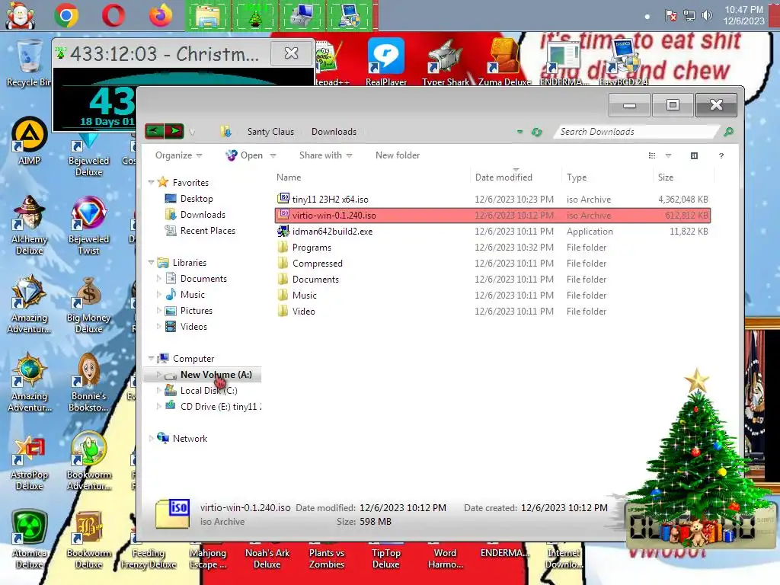Open the view options dropdown arrow
Image resolution: width=780 pixels, height=585 pixels.
click(668, 155)
